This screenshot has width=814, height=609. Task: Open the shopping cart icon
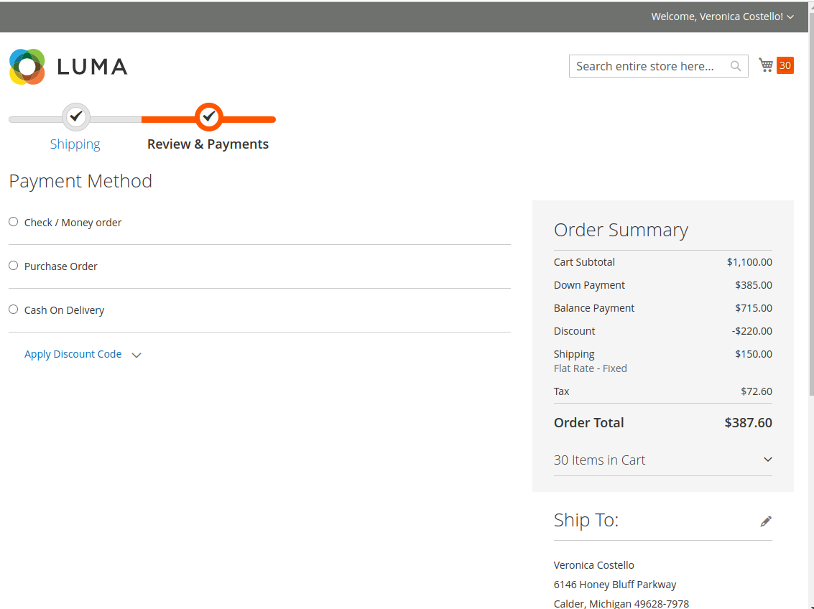[766, 65]
